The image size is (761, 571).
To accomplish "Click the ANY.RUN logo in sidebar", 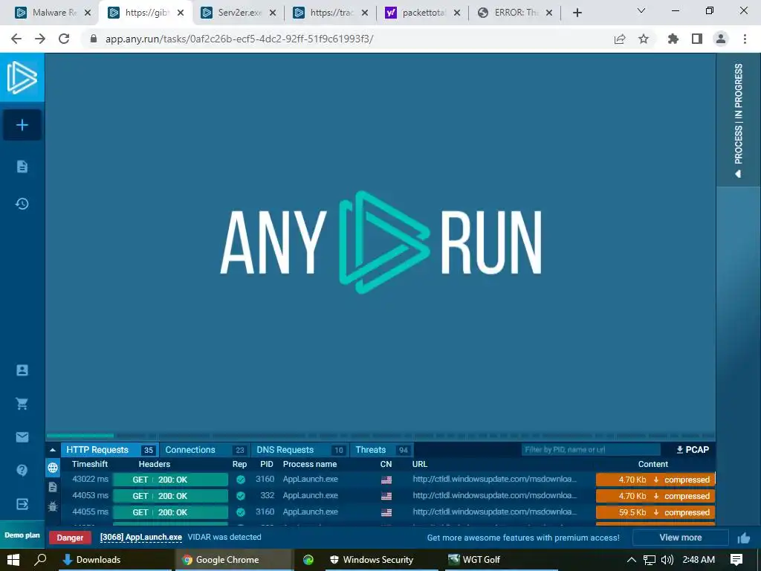I will (22, 77).
